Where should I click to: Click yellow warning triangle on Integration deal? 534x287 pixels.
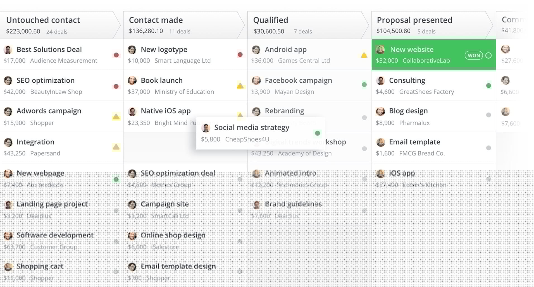[116, 147]
